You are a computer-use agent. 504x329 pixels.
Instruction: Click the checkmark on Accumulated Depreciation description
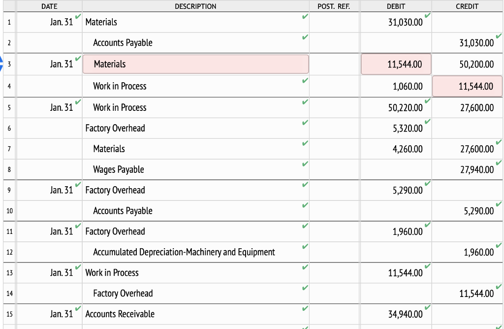[305, 246]
